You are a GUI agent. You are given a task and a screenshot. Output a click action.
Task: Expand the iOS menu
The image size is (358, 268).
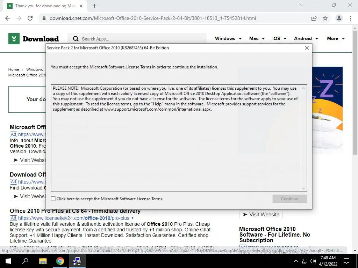pyautogui.click(x=279, y=38)
